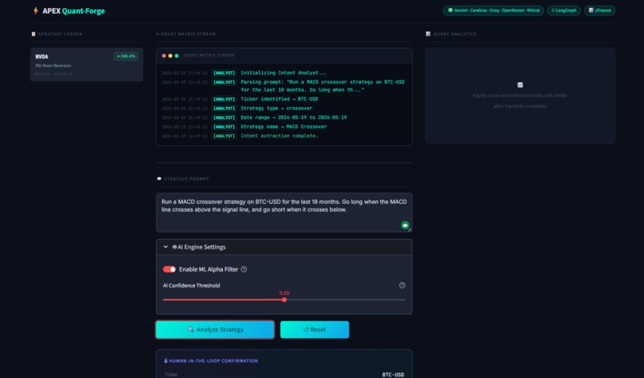Click the Gemini-Cerebras-Groq-OpenRouter-Mistral status badge

[x=493, y=10]
